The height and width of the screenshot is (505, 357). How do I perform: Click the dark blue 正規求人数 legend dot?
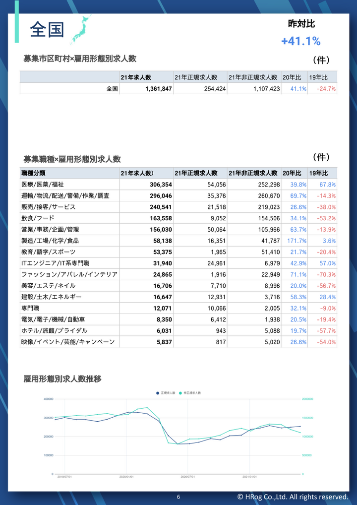157,392
